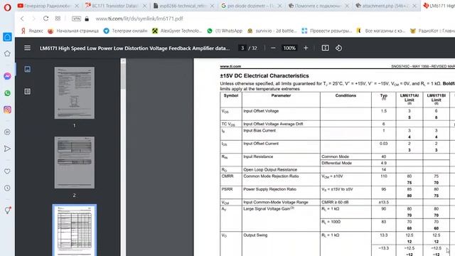Show page thumbnails view in PDF sidebar
The width and height of the screenshot is (455, 256).
click(27, 69)
